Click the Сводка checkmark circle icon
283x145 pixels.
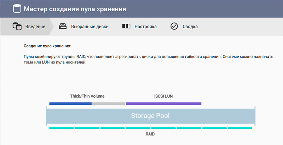(x=174, y=27)
